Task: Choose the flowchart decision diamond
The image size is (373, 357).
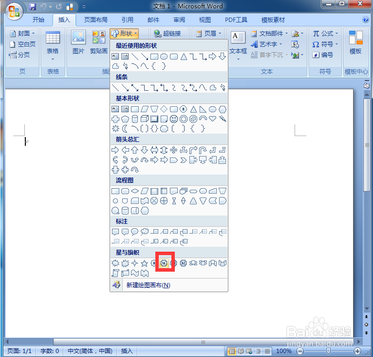Action: (x=135, y=191)
